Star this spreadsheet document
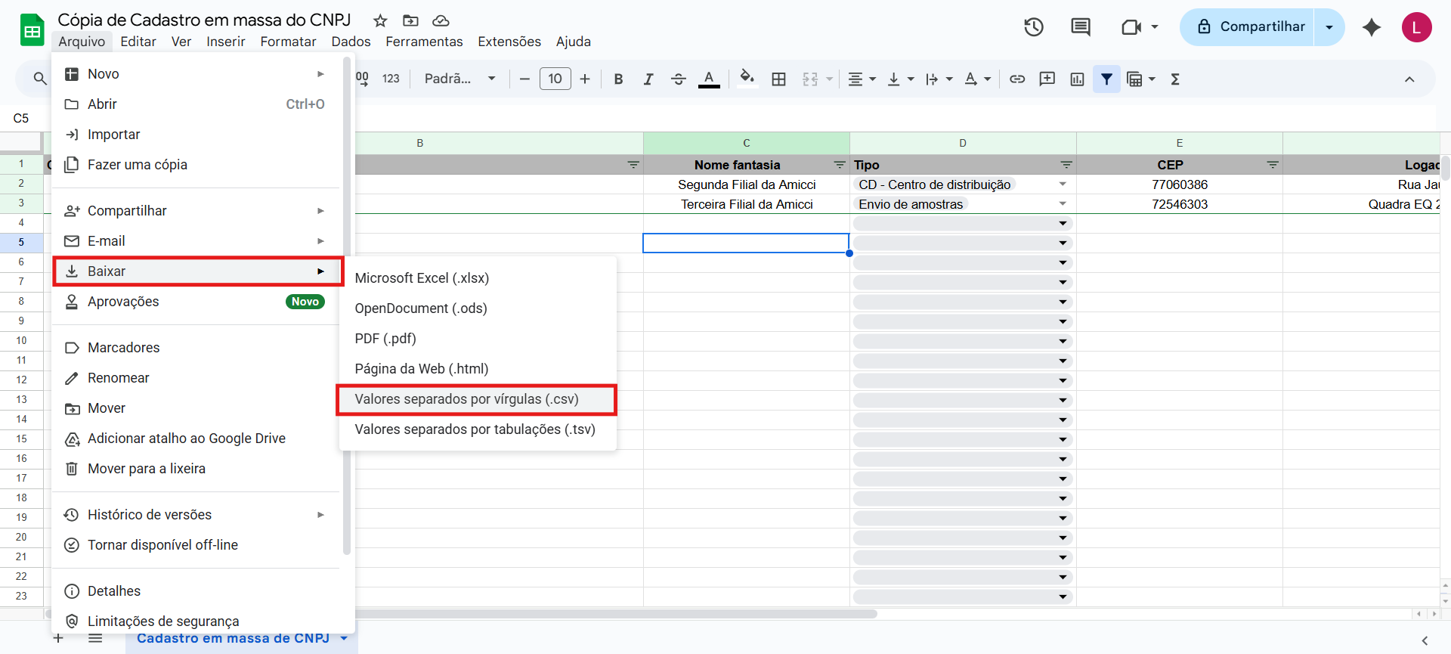Image resolution: width=1451 pixels, height=654 pixels. tap(380, 20)
